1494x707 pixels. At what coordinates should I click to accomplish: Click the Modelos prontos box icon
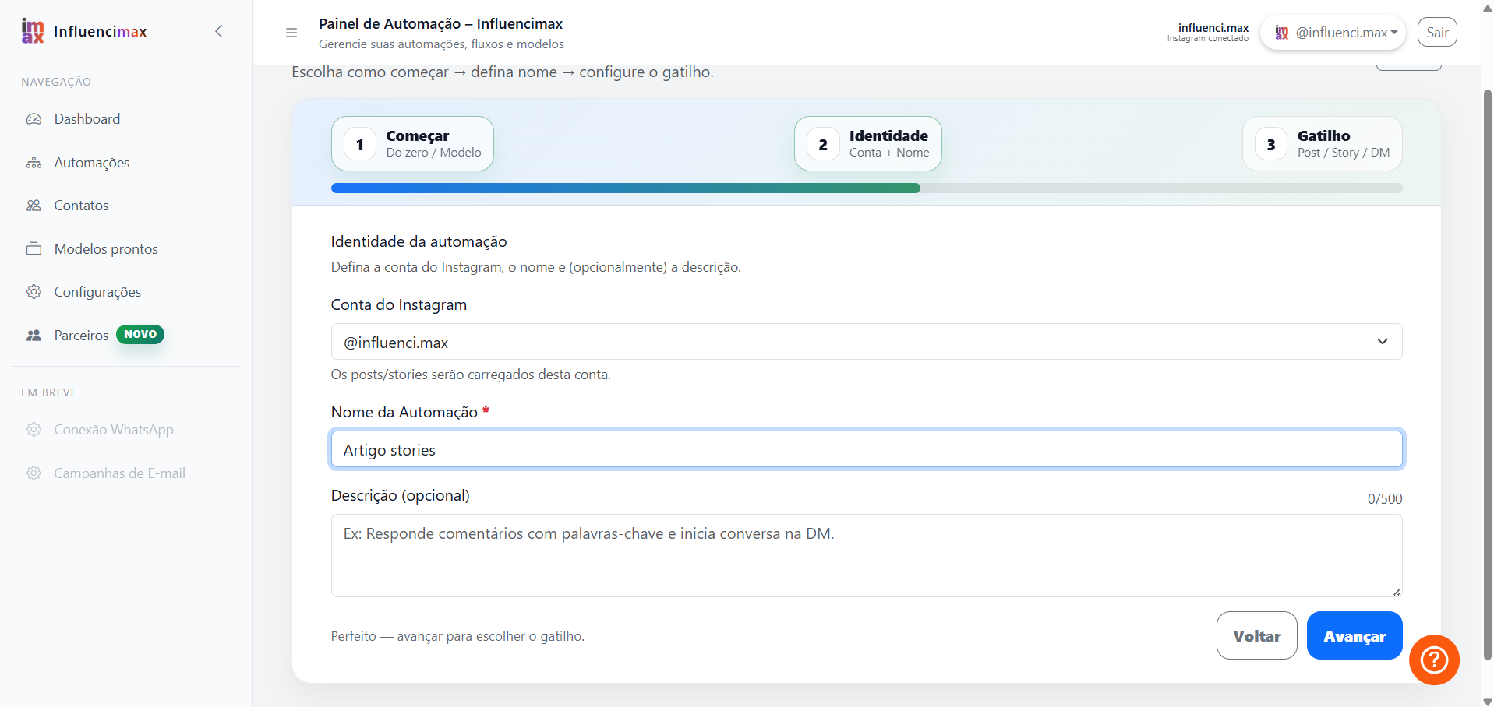tap(34, 249)
